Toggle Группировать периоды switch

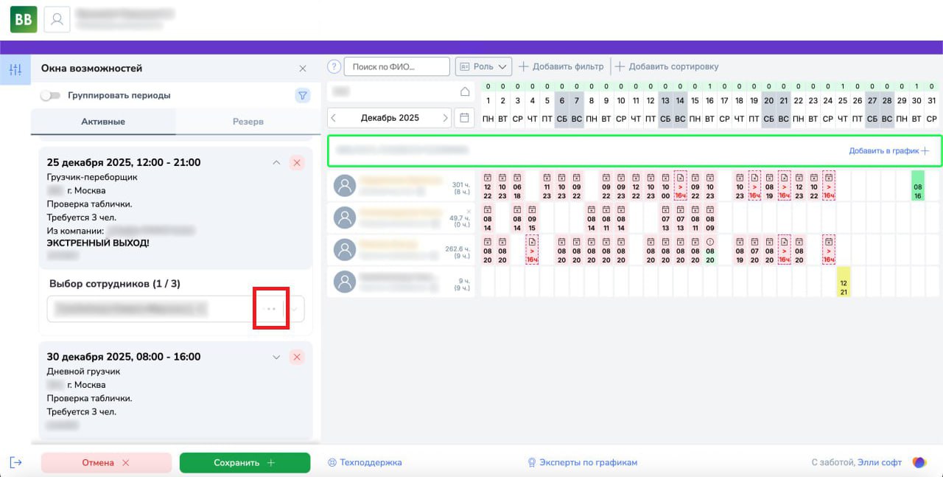(x=50, y=95)
